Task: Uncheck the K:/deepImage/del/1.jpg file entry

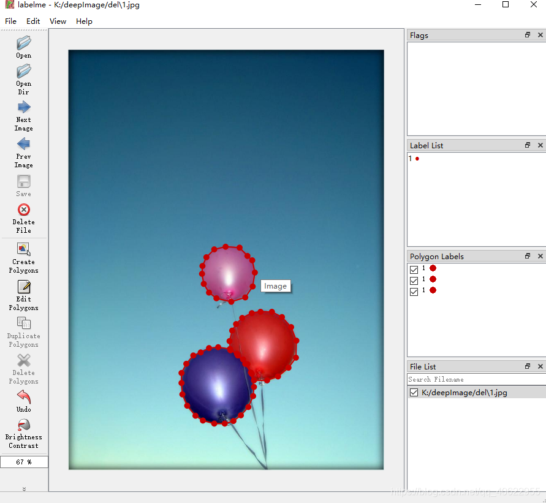Action: coord(414,392)
